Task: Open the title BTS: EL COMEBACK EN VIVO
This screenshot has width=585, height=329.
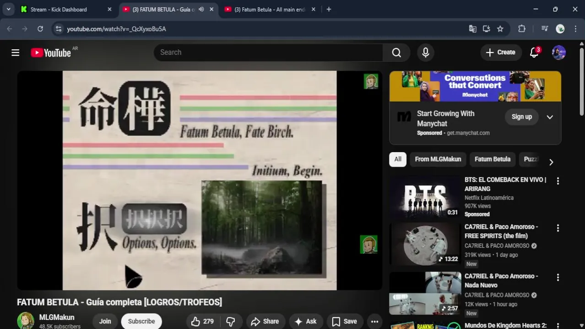Action: (505, 184)
